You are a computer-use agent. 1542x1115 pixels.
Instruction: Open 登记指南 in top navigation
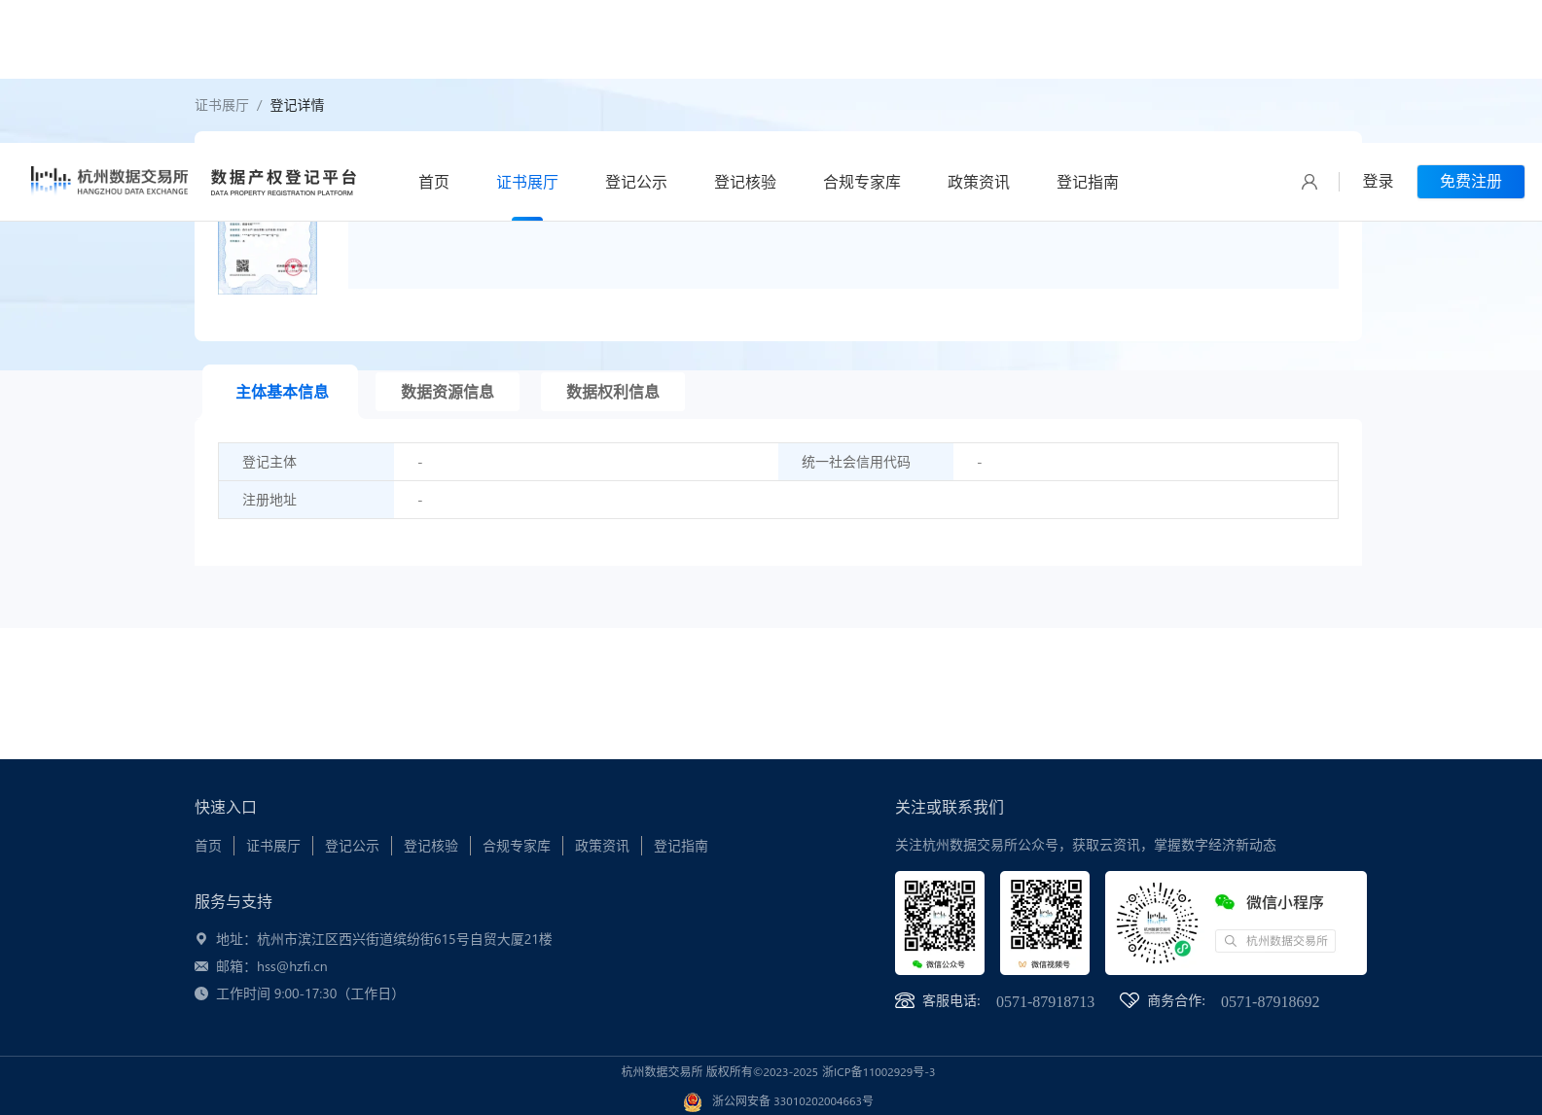(1088, 182)
